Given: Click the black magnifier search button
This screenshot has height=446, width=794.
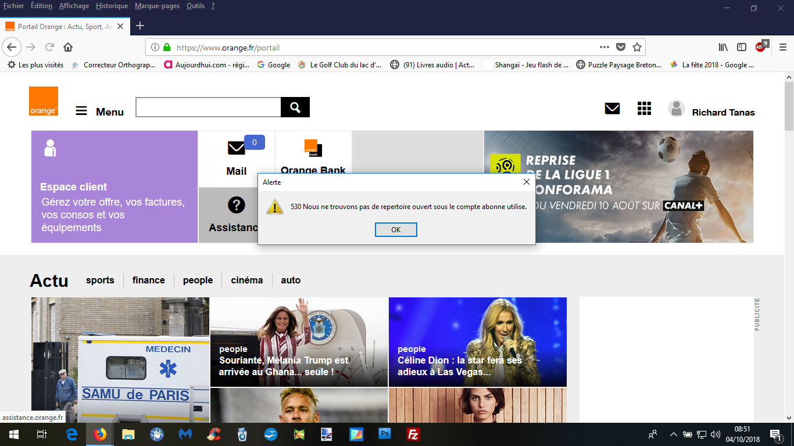Looking at the screenshot, I should click(295, 107).
